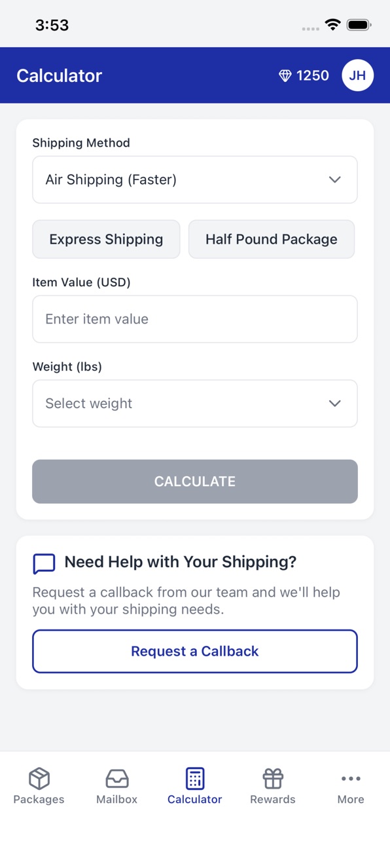
Task: Open the Packages box icon
Action: pos(39,778)
